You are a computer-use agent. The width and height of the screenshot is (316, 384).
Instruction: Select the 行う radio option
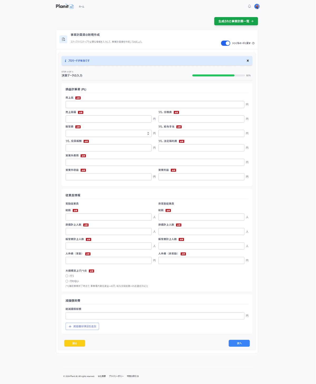click(67, 276)
